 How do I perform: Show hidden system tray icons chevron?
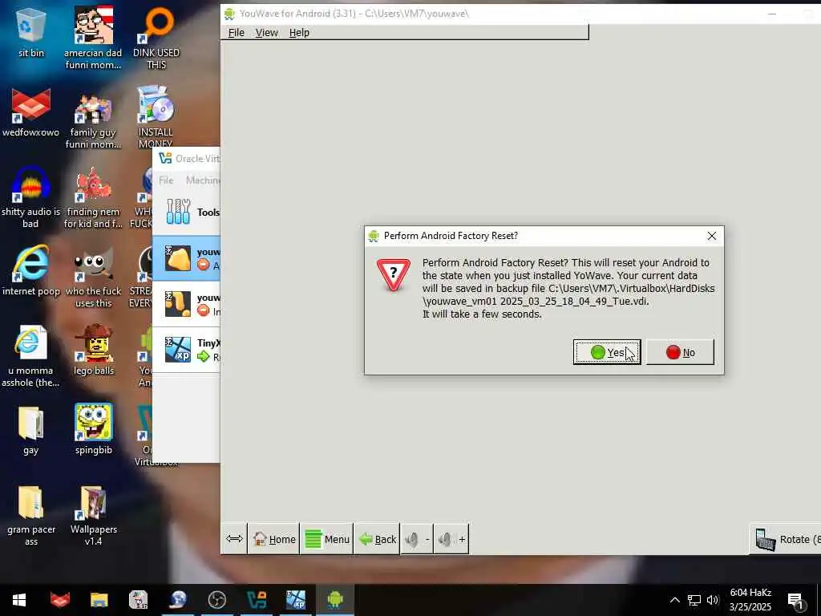coord(675,600)
